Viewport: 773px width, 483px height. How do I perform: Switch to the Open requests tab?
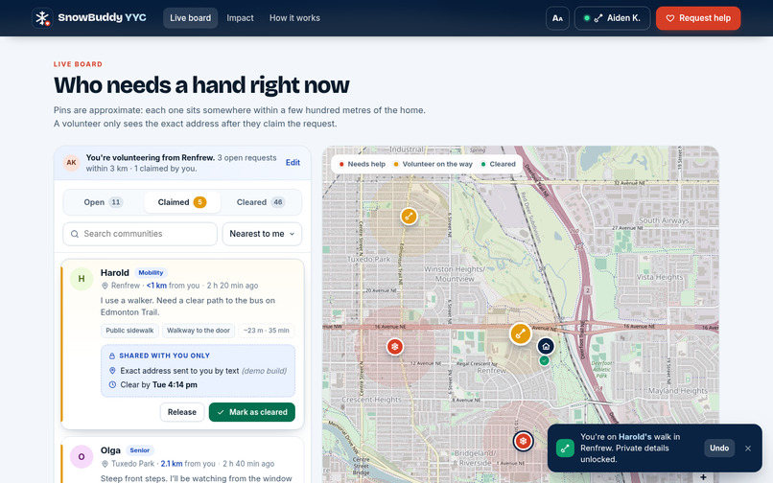pos(103,202)
